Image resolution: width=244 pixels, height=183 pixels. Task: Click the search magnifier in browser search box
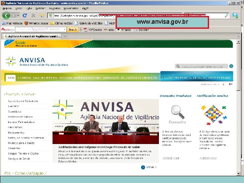click(x=226, y=15)
